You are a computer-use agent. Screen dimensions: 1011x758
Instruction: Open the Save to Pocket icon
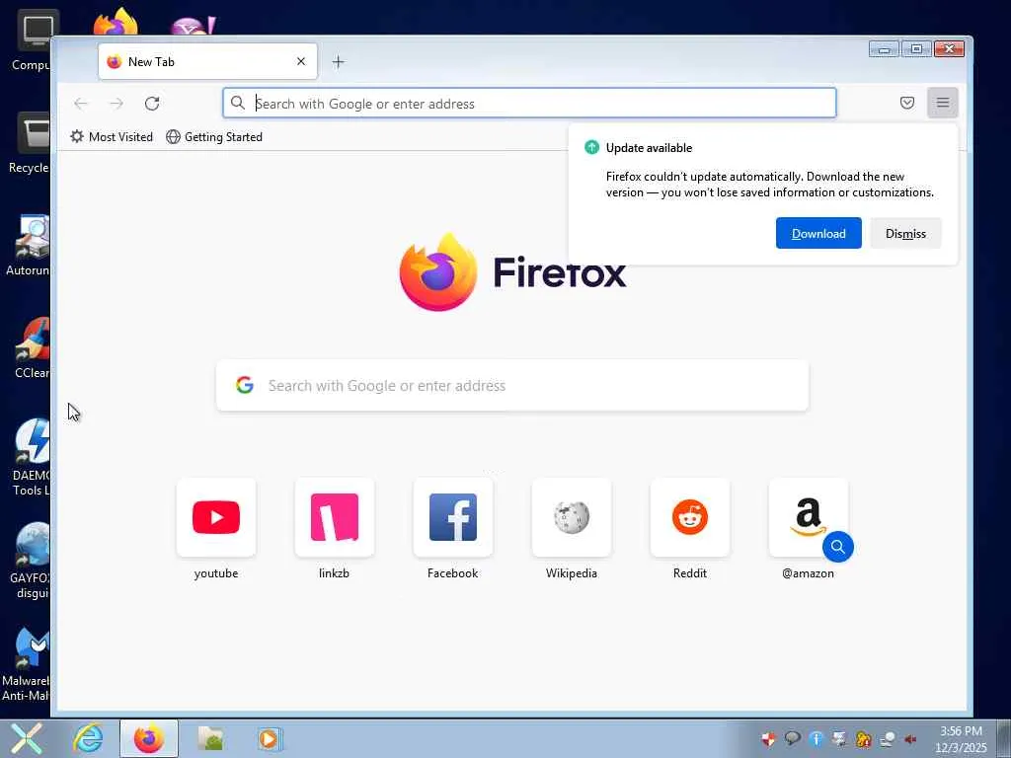pyautogui.click(x=907, y=103)
